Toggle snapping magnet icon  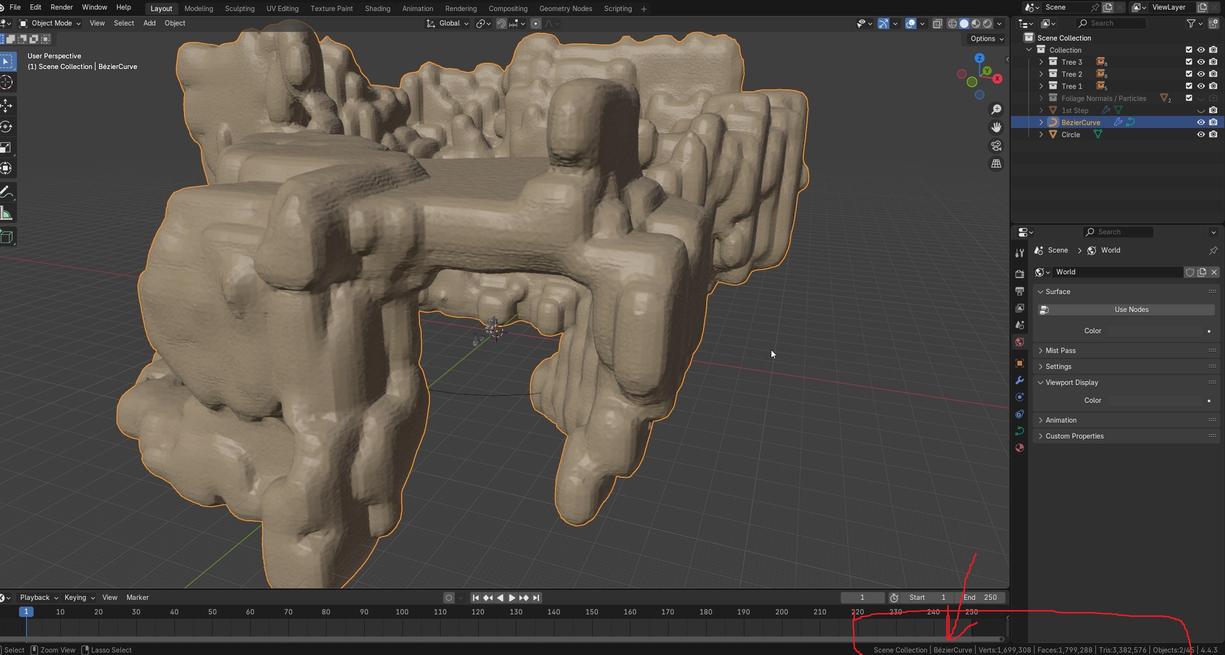tap(501, 24)
